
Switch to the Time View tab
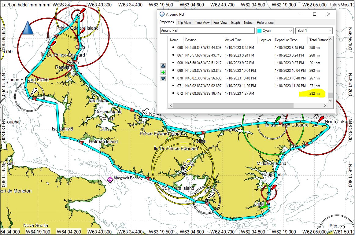click(202, 23)
